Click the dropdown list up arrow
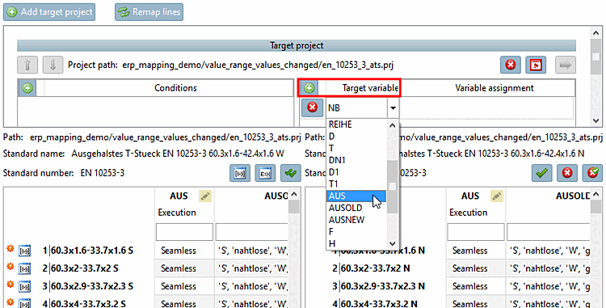The height and width of the screenshot is (308, 606). pyautogui.click(x=392, y=125)
